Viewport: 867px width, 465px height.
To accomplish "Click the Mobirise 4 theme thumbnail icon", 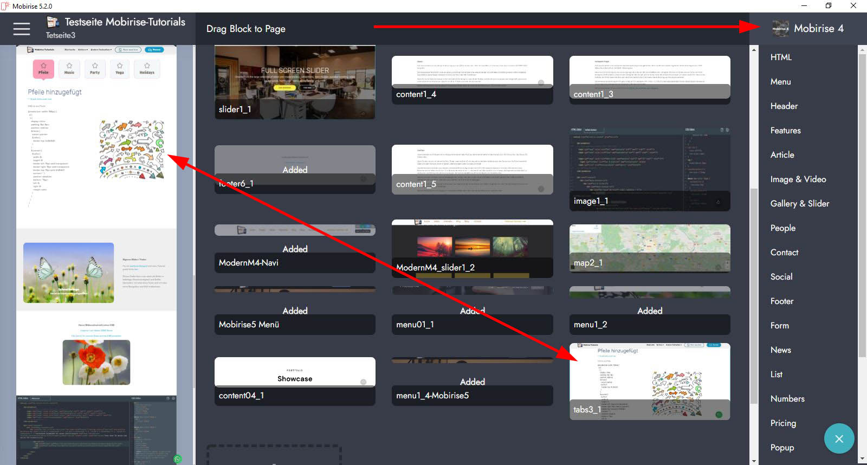I will pos(780,29).
